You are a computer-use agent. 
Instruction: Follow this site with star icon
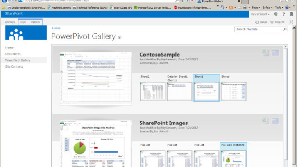pyautogui.click(x=277, y=22)
